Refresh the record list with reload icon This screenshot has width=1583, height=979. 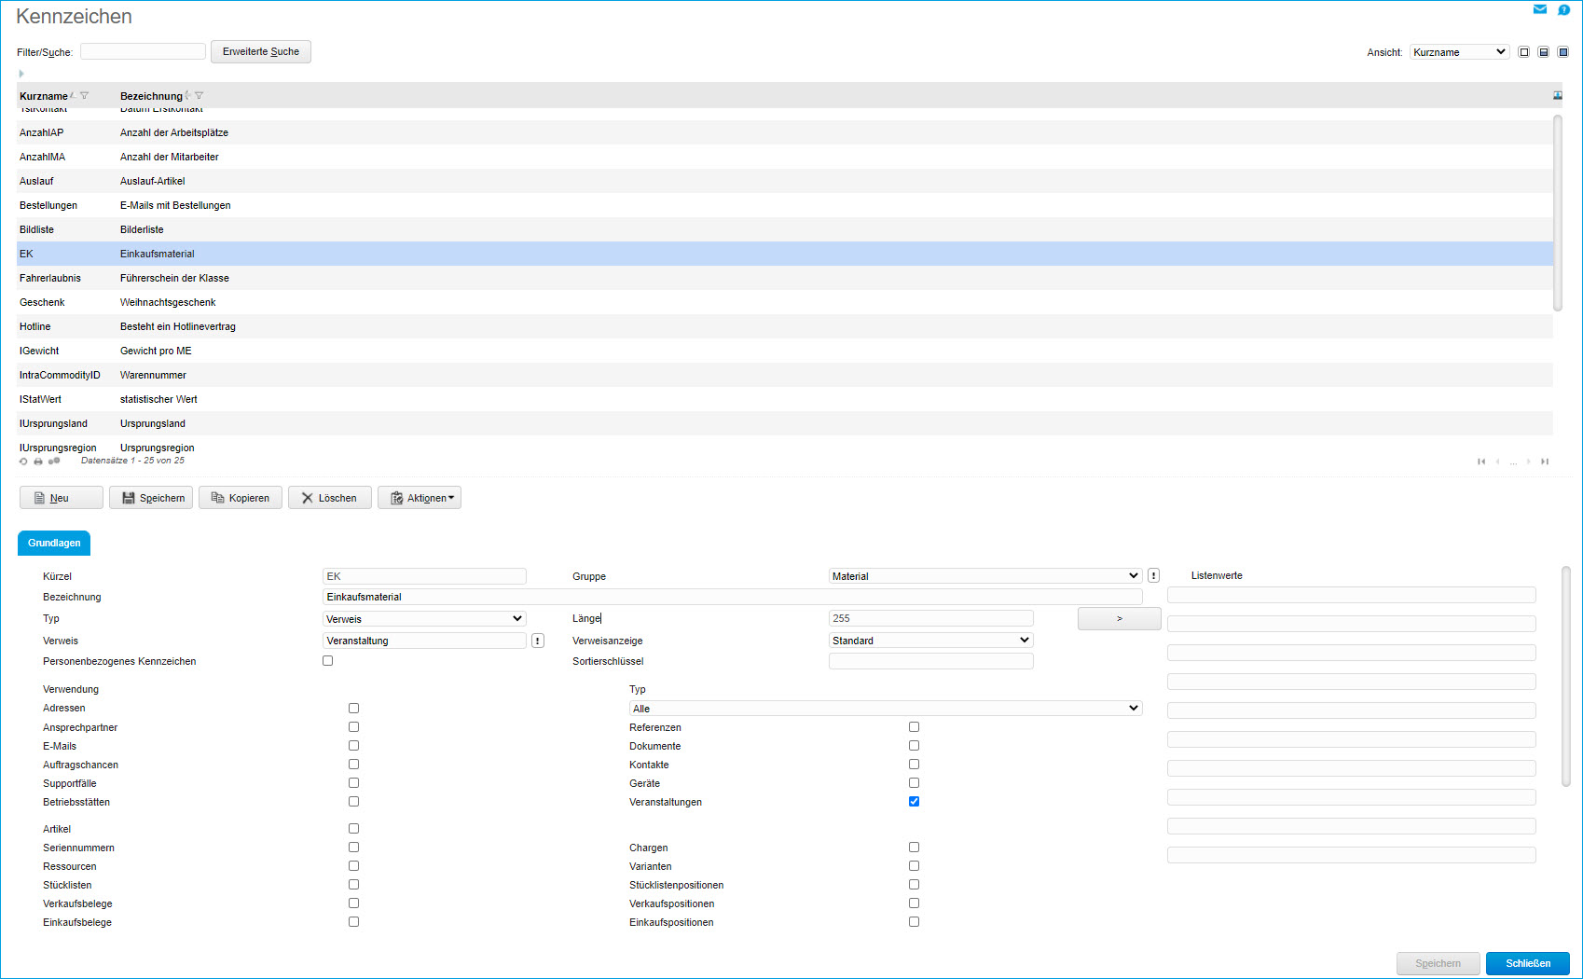(x=23, y=462)
